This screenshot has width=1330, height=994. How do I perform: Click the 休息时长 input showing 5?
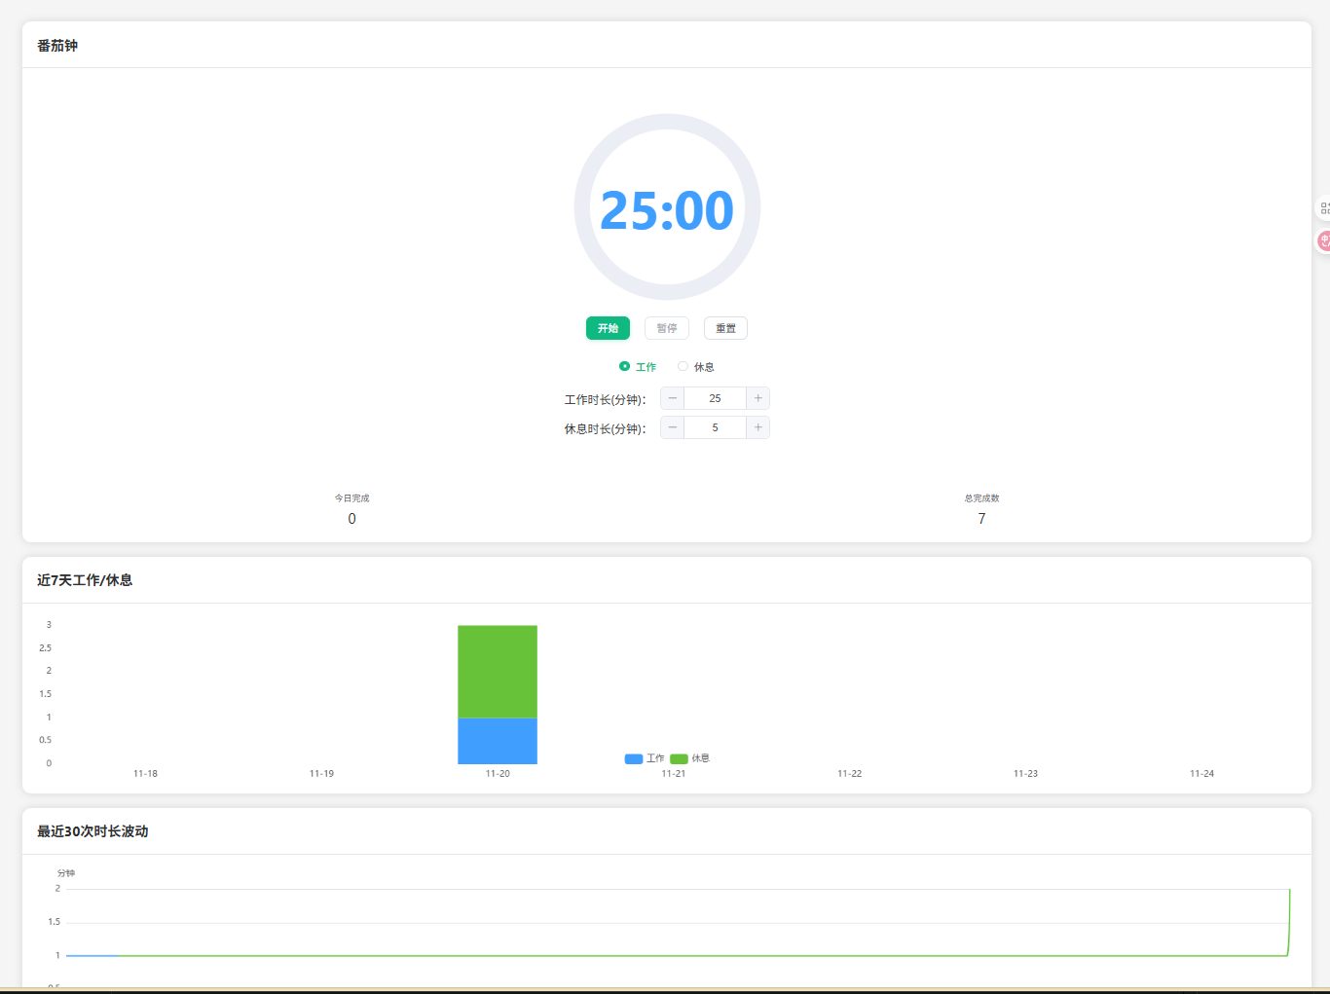pos(715,427)
